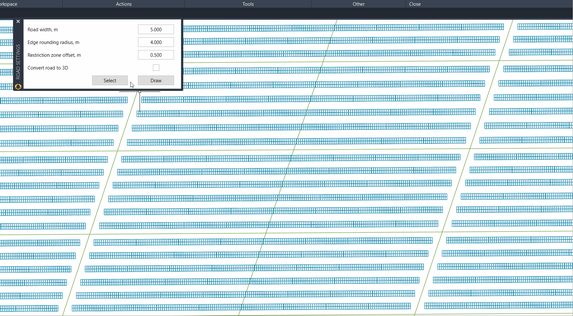Click the vertical ROAD SETTINGS title bar

[x=18, y=62]
